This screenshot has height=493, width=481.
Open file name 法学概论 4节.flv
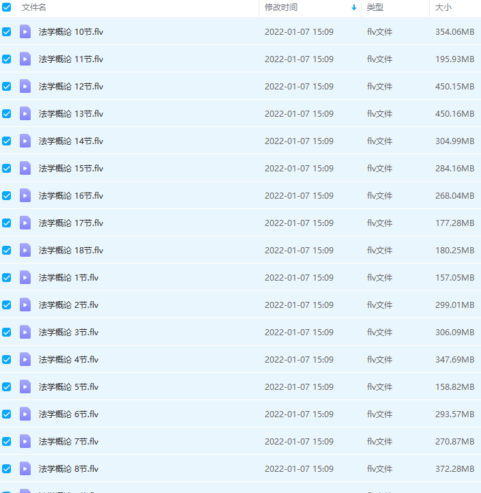68,360
